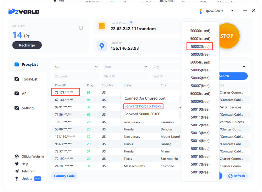Screen dimensions: 262x192
Task: Switch to the TodayList tab
Action: (x=29, y=79)
